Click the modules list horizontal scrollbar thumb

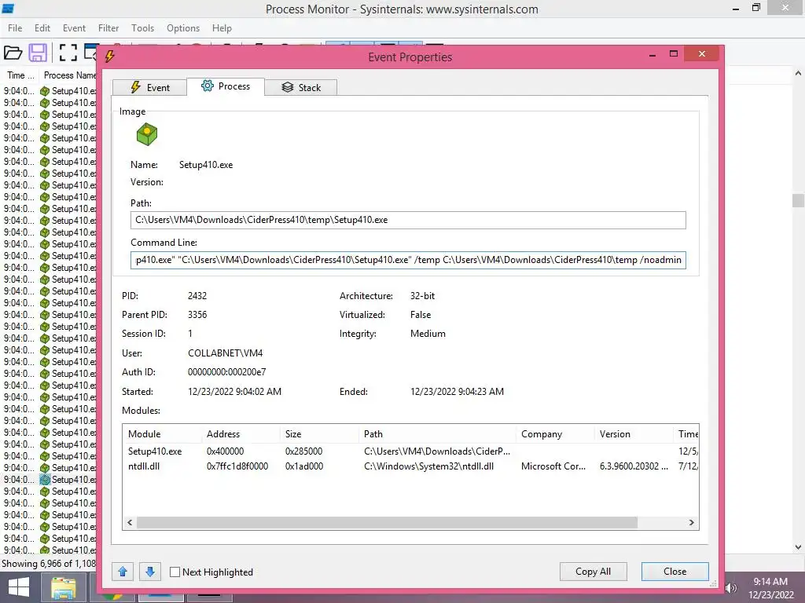tap(387, 522)
